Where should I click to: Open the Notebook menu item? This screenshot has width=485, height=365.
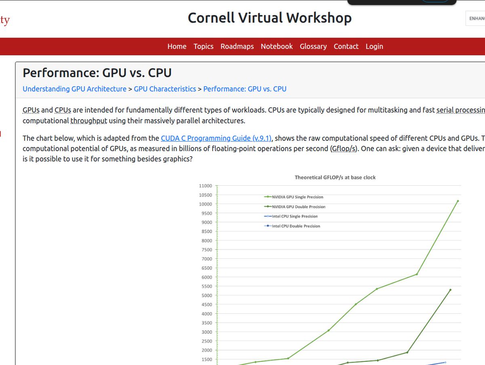tap(277, 46)
